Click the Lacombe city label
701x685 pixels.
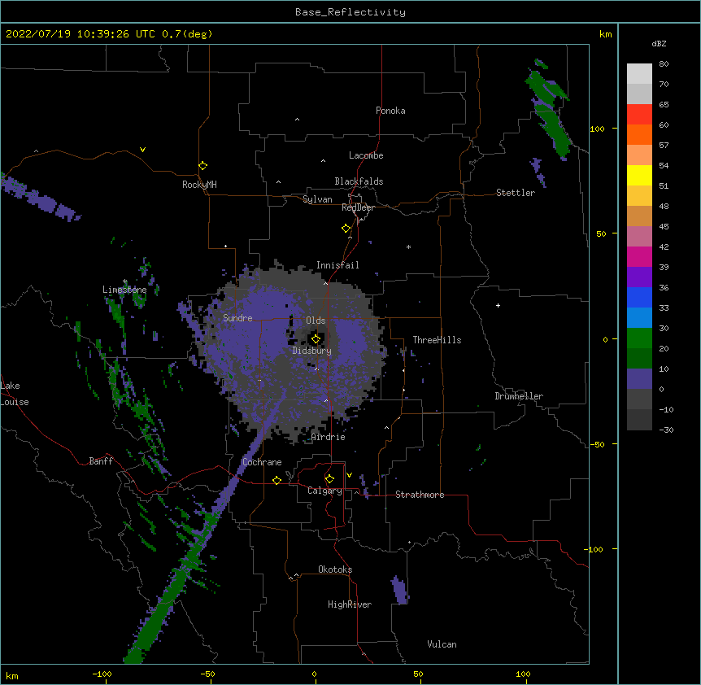[366, 155]
